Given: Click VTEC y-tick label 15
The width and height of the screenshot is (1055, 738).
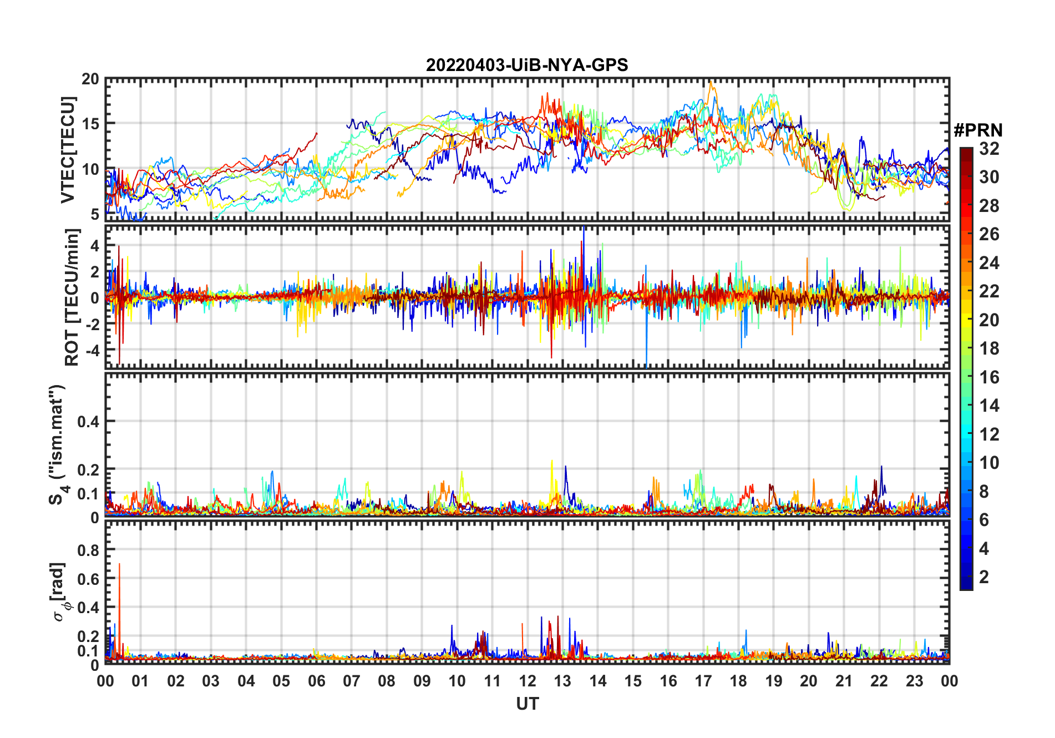Looking at the screenshot, I should [x=90, y=124].
